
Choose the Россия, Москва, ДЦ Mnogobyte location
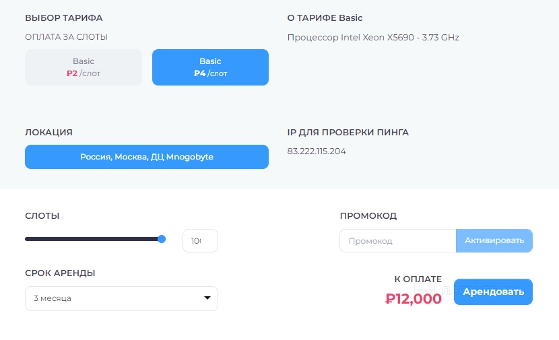(147, 157)
